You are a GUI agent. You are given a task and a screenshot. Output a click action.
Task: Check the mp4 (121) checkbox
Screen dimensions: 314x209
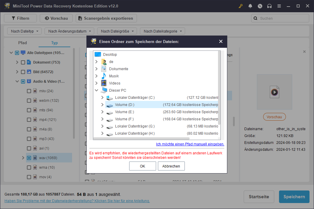(29, 120)
